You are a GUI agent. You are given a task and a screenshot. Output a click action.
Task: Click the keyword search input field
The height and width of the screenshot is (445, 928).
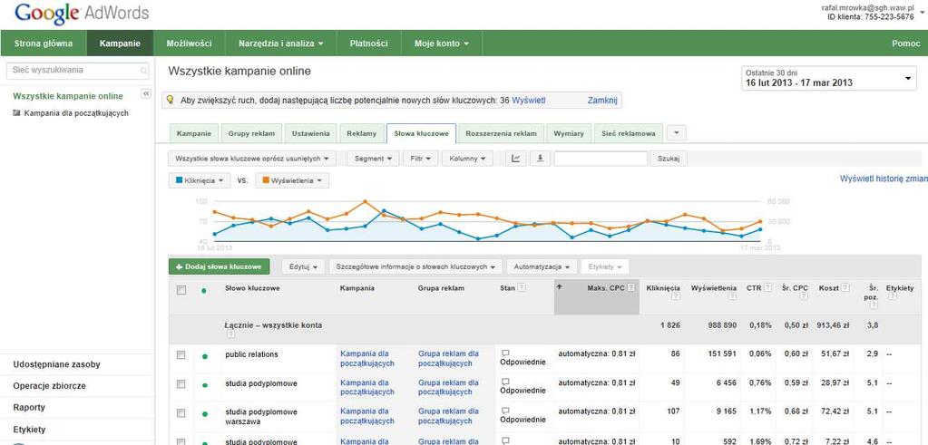[x=601, y=159]
